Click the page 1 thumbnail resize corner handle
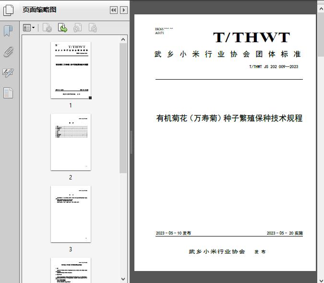This screenshot has height=283, width=324. [90, 98]
